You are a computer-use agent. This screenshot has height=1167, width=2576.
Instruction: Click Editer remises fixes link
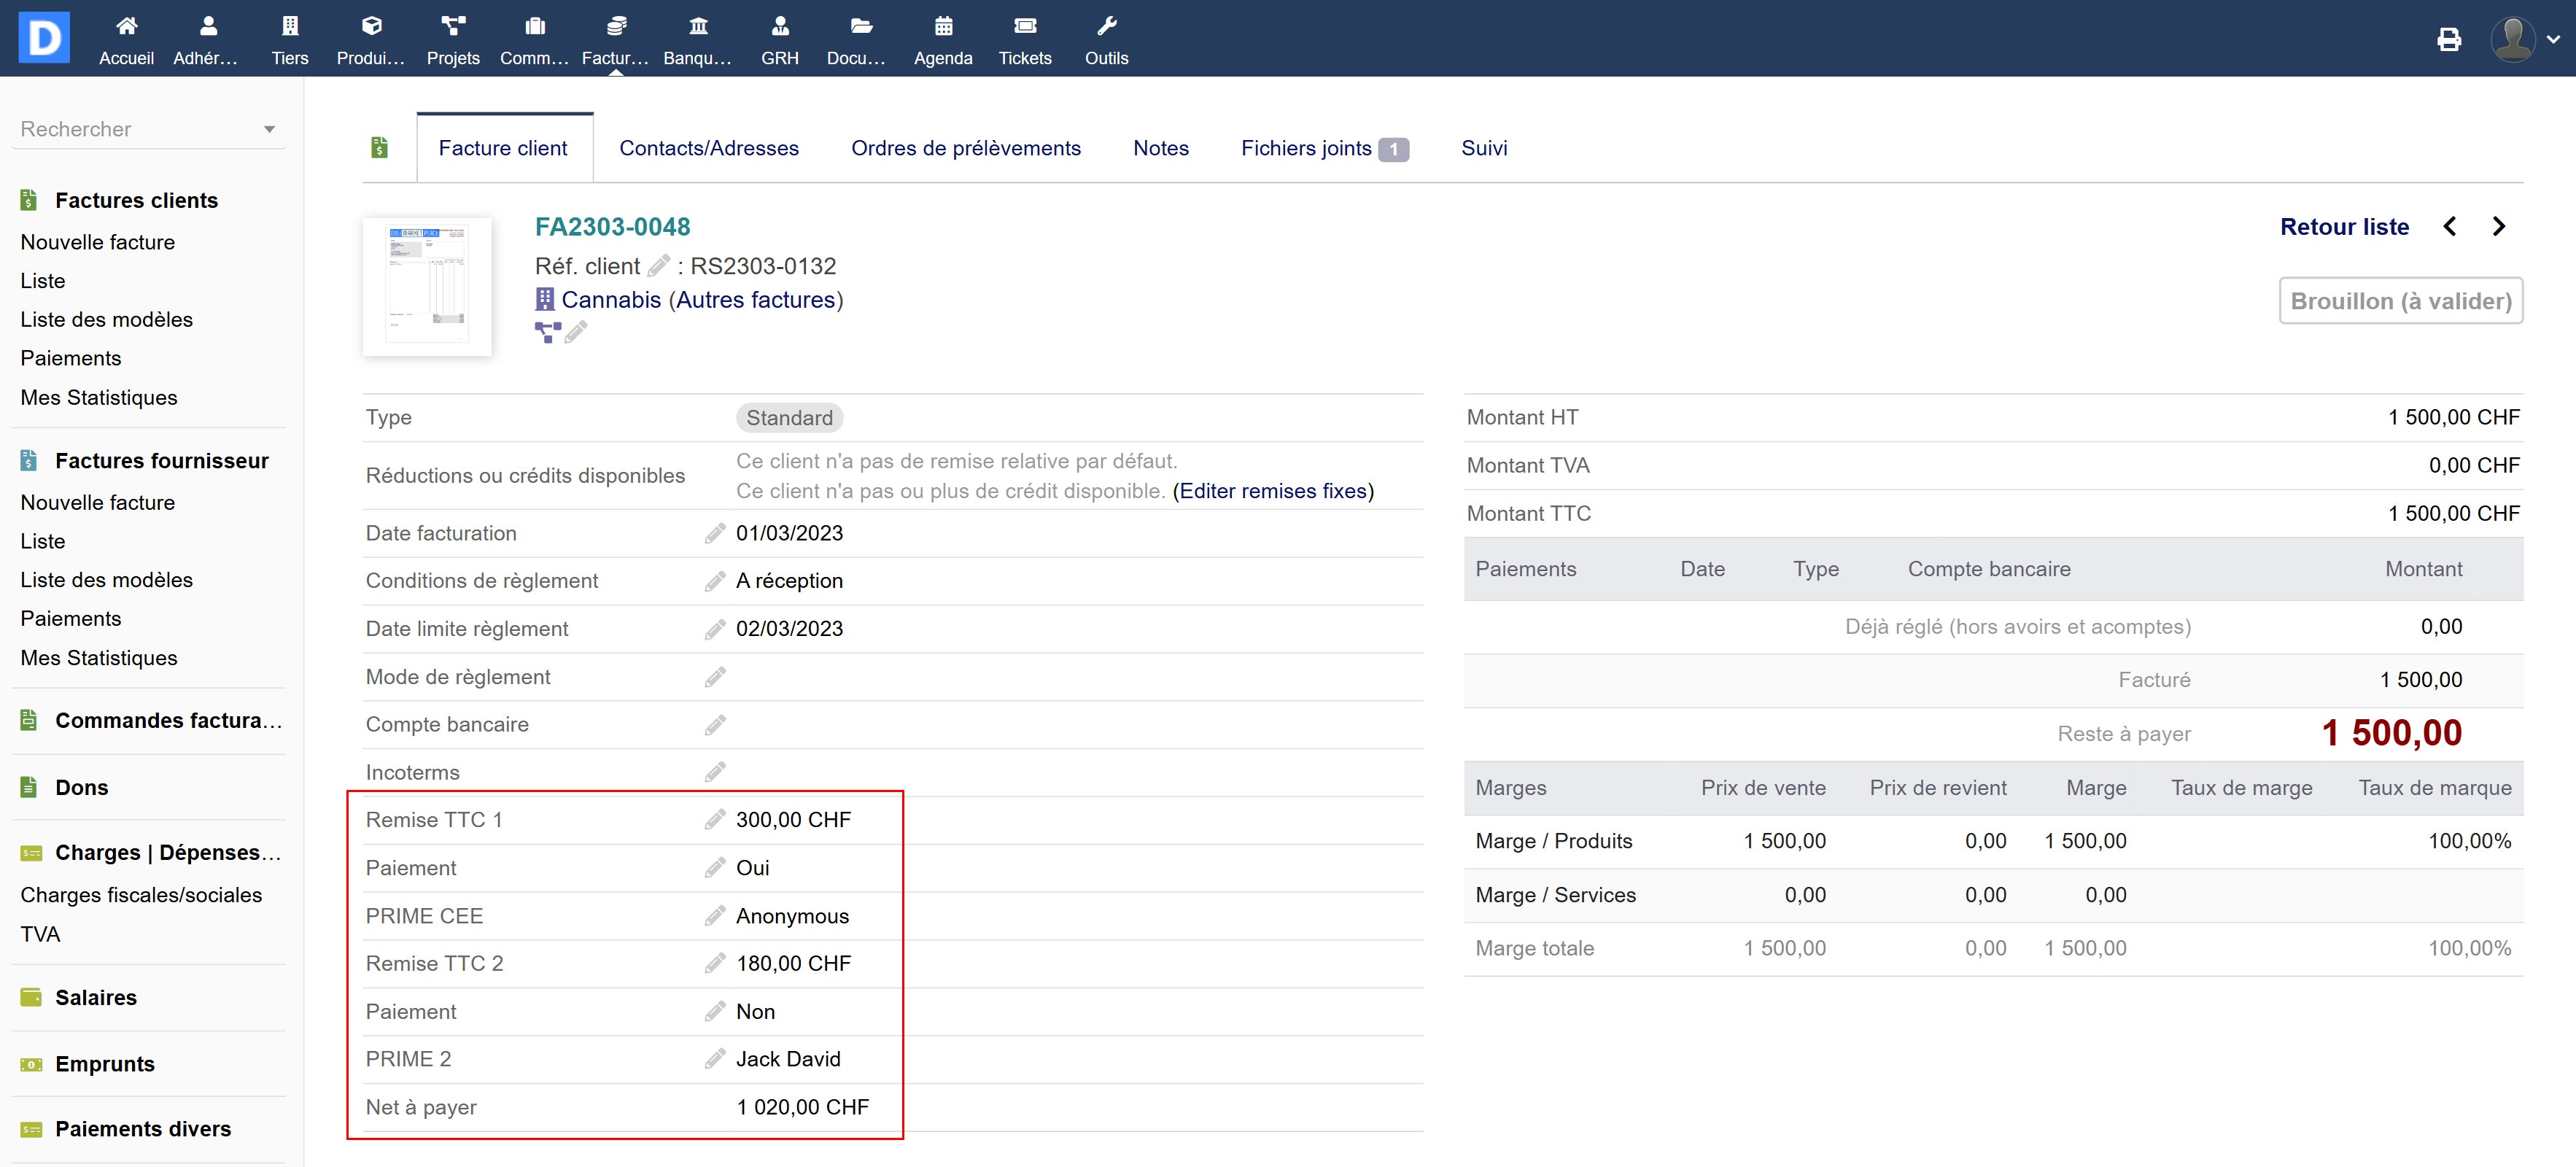[x=1273, y=491]
